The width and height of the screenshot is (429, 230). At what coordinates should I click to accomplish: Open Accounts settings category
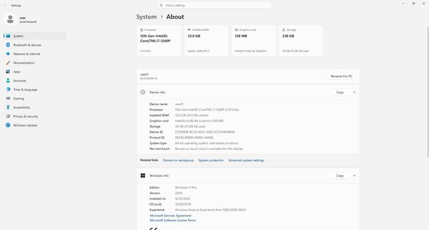pyautogui.click(x=35, y=81)
